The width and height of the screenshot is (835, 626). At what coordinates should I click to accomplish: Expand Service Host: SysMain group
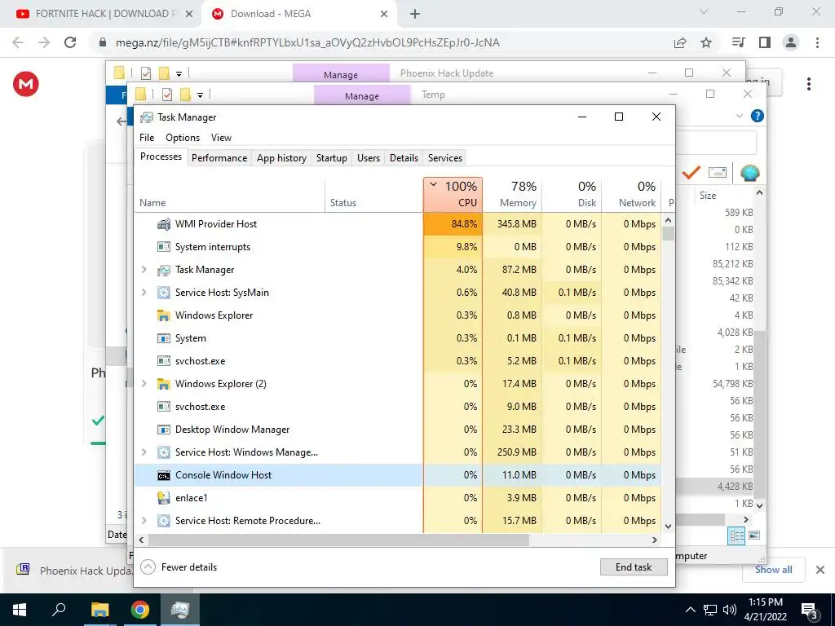144,293
